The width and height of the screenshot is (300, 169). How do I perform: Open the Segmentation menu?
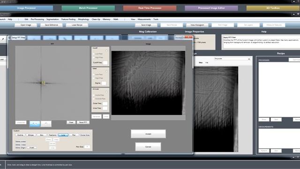[x=52, y=19]
